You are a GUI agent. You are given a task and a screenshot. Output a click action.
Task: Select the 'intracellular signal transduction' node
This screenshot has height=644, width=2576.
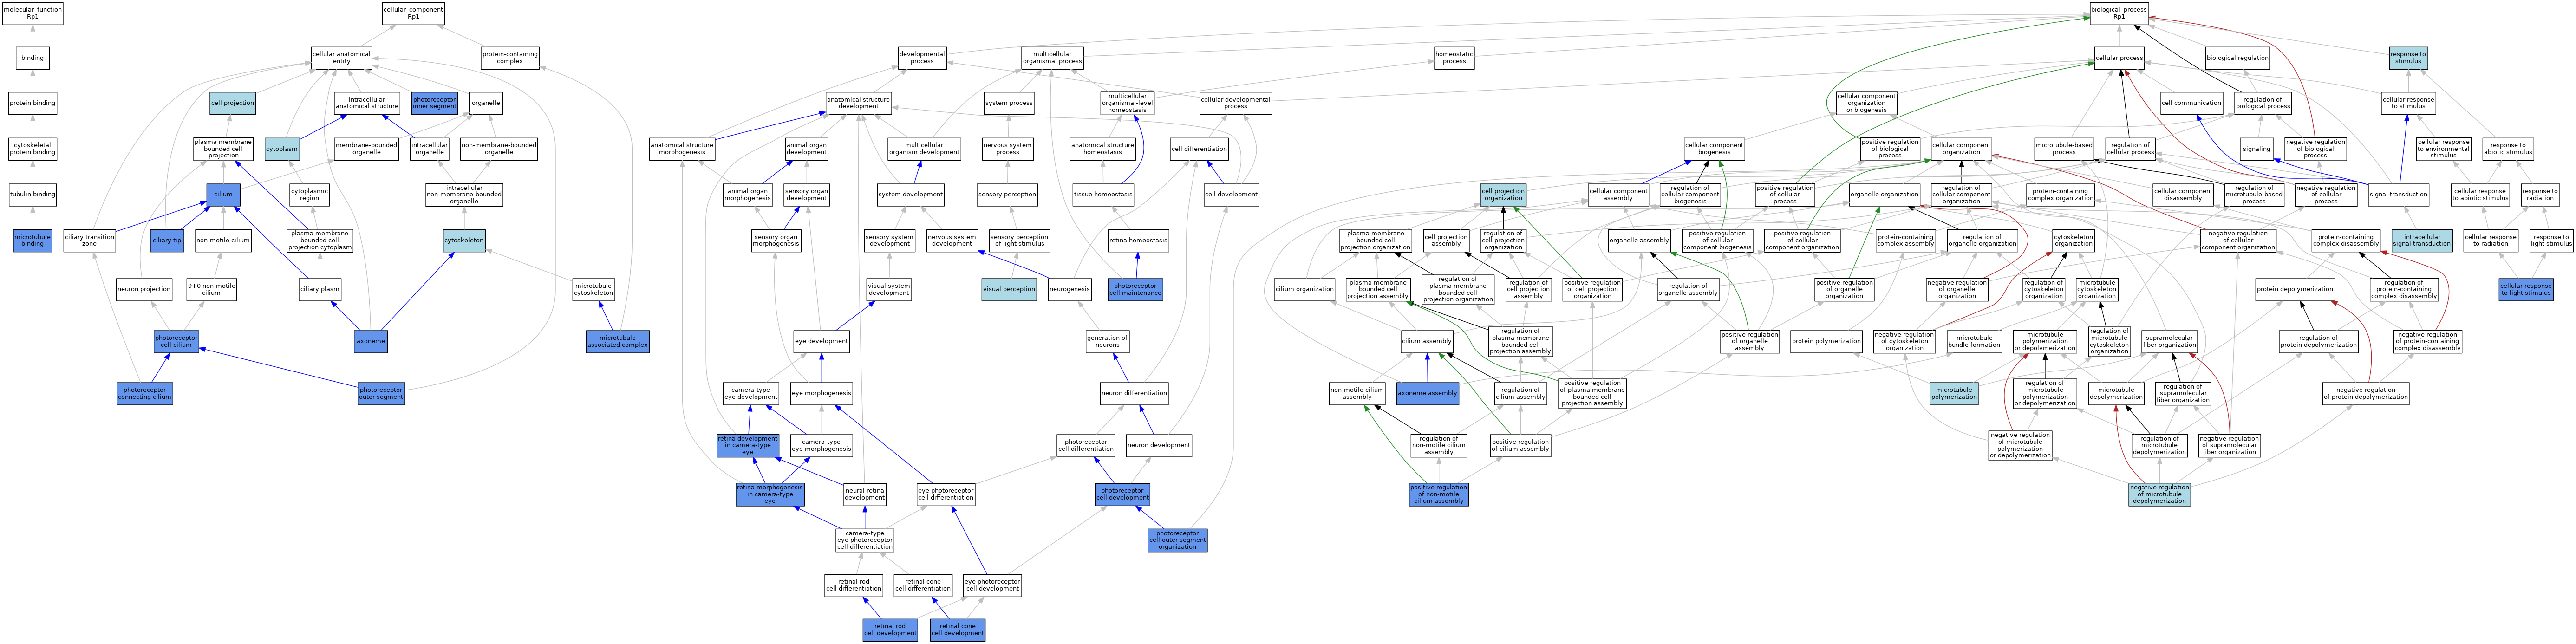2422,240
